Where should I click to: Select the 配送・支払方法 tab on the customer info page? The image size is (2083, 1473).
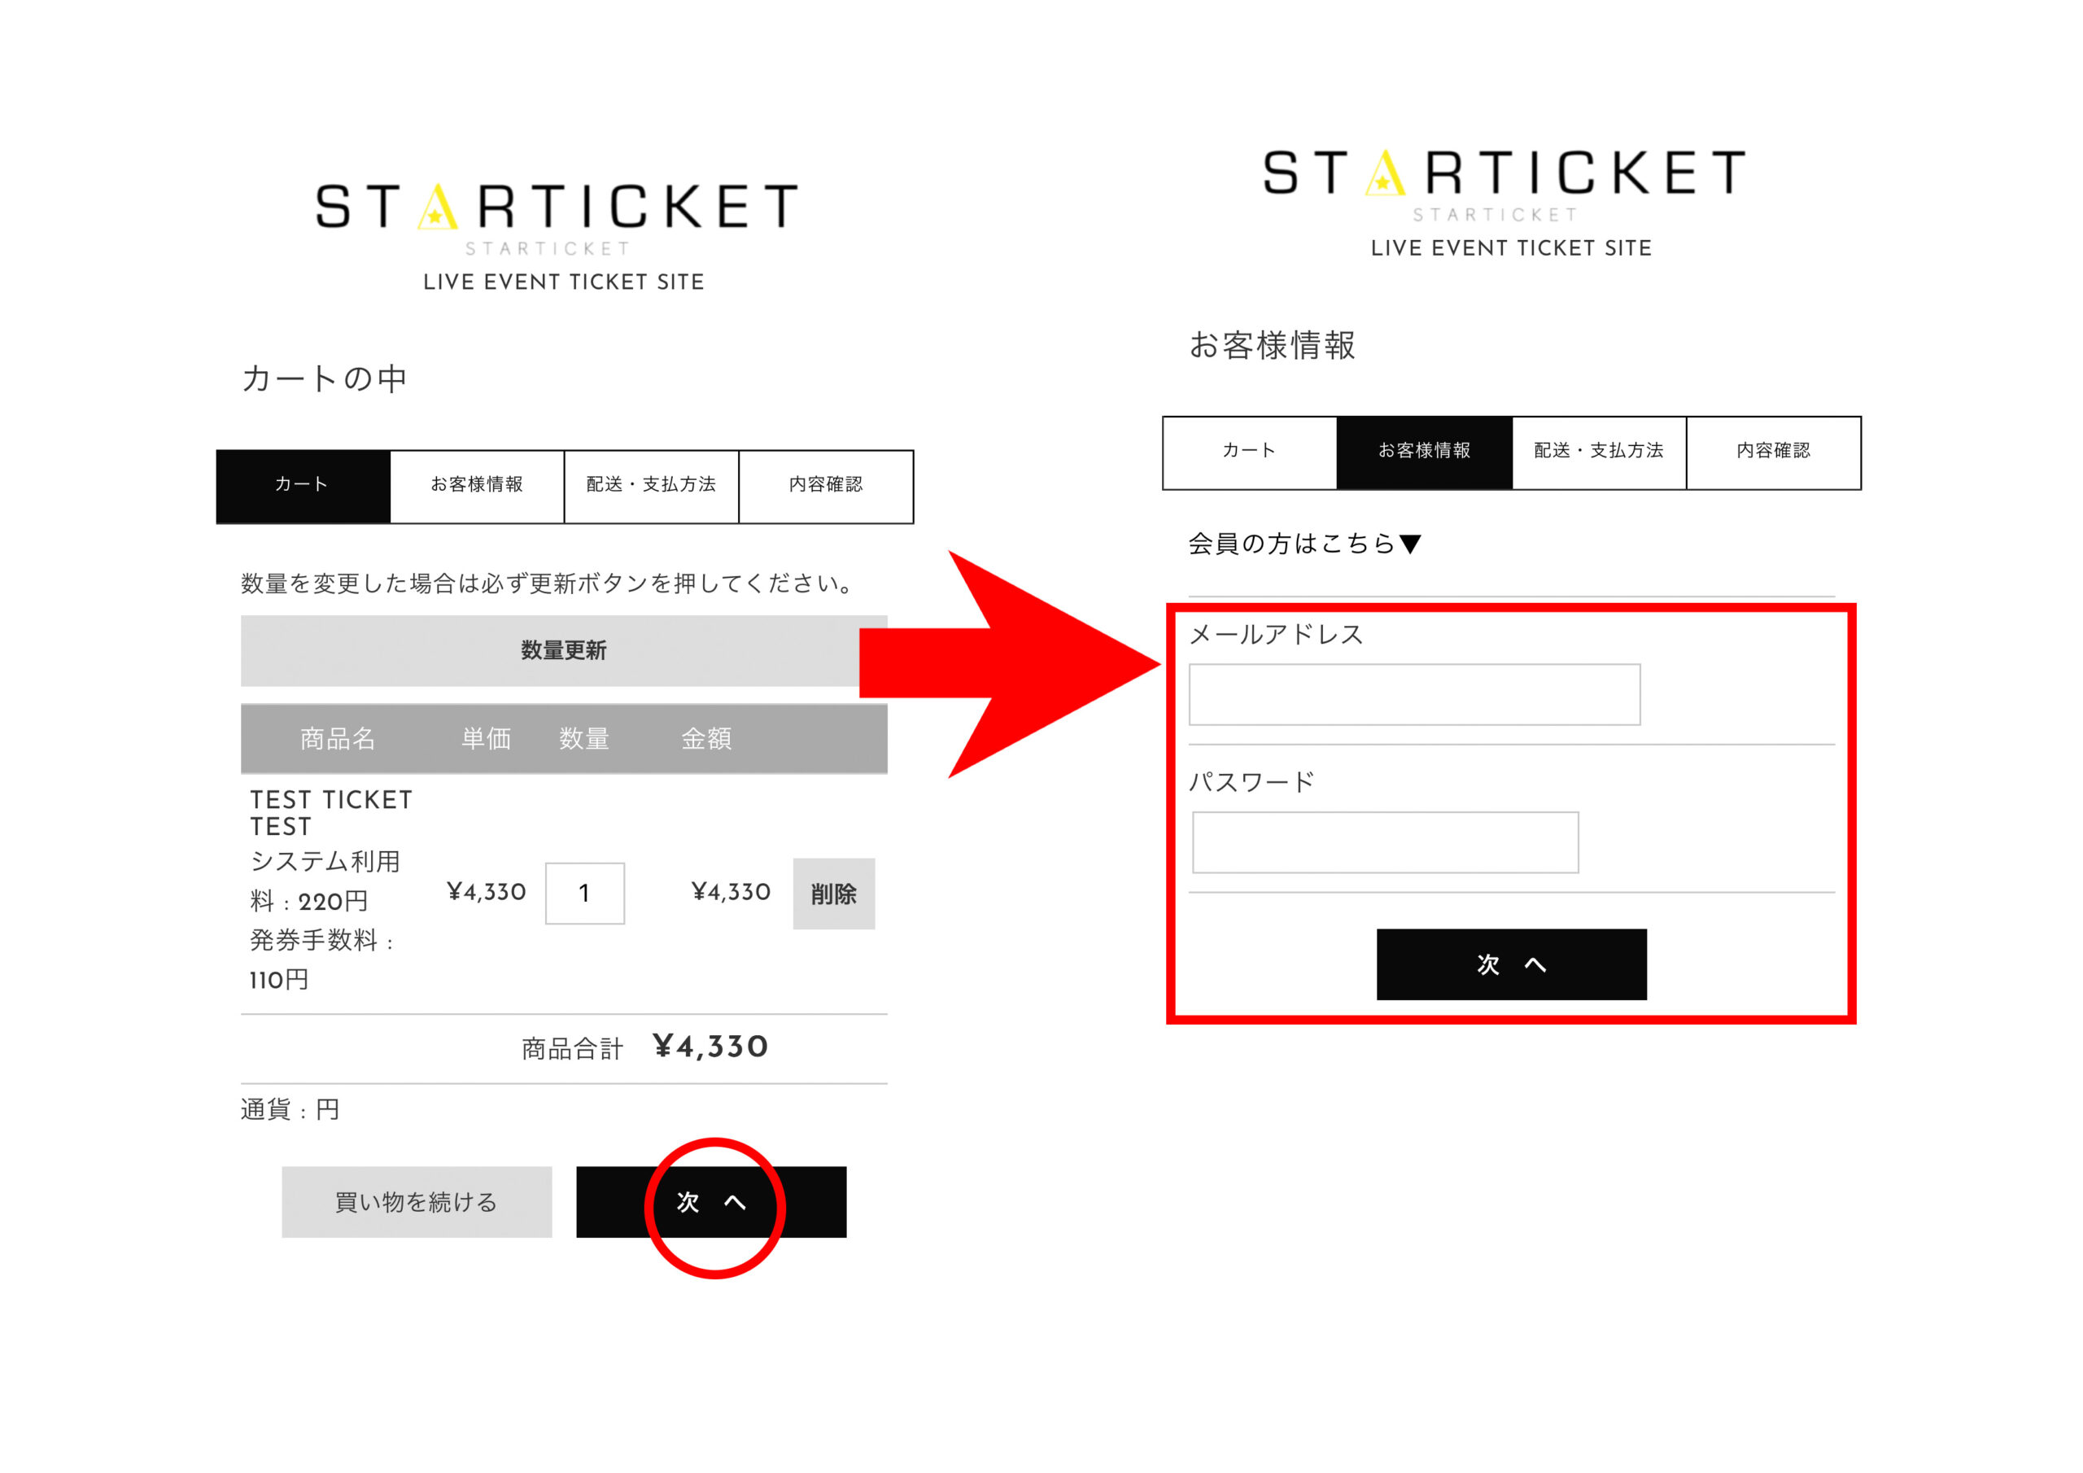click(1599, 452)
